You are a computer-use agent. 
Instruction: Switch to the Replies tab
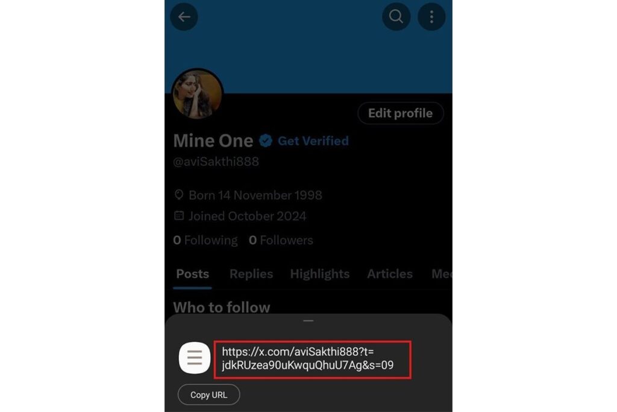click(251, 274)
